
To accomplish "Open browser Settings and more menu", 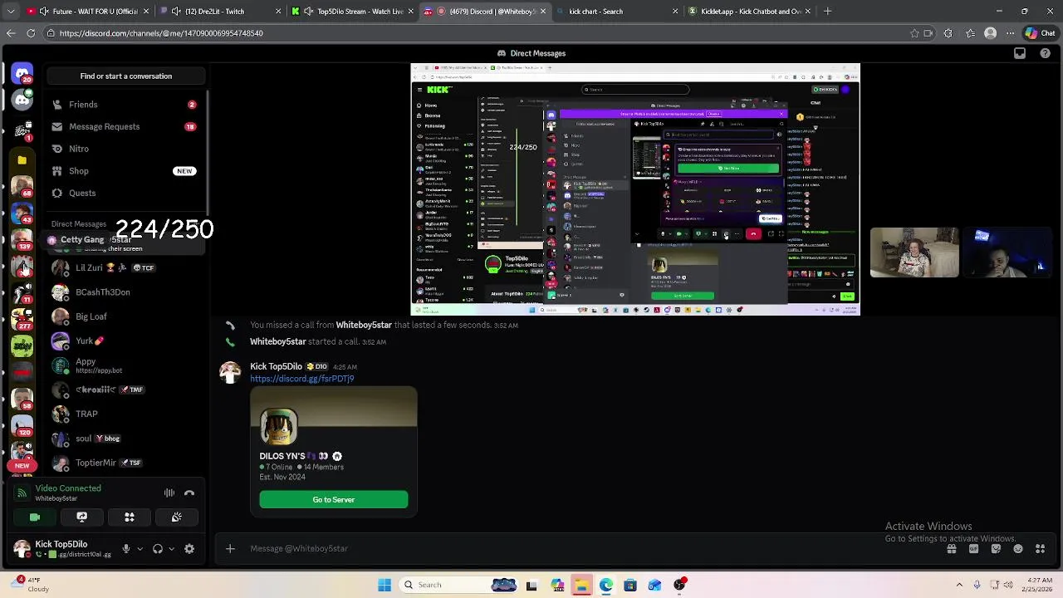I will [x=1010, y=33].
